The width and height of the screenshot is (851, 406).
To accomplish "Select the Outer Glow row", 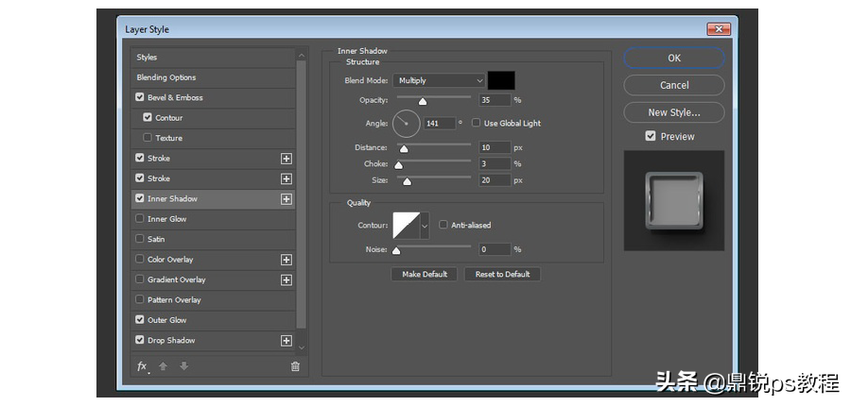I will 214,320.
